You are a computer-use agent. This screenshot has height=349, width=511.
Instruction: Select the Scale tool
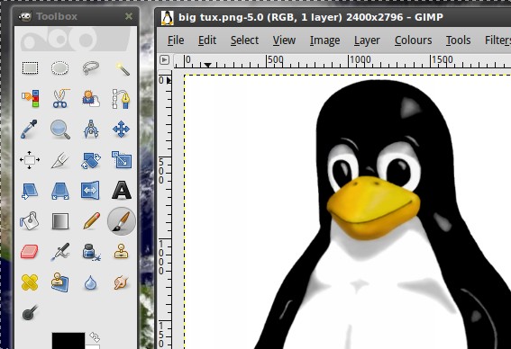pos(122,159)
